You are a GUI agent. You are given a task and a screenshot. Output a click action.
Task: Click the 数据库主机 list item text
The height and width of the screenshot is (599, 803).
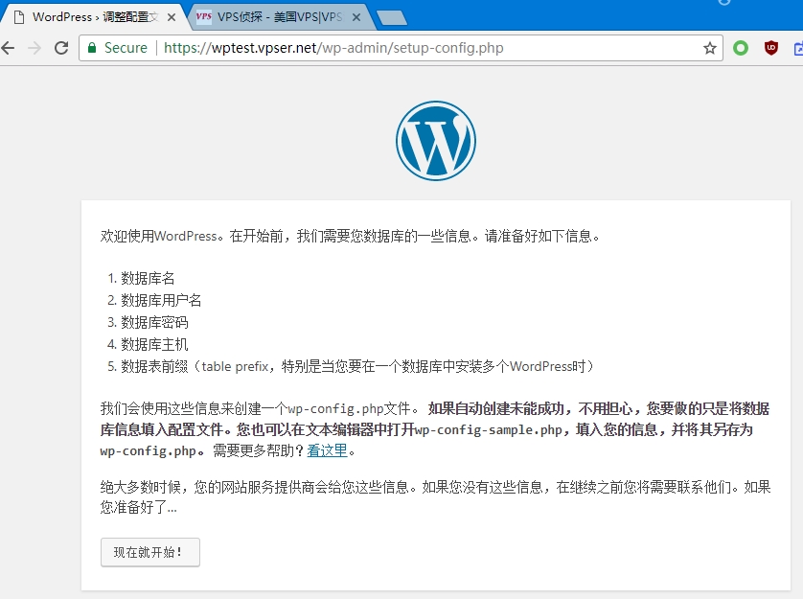(x=154, y=344)
